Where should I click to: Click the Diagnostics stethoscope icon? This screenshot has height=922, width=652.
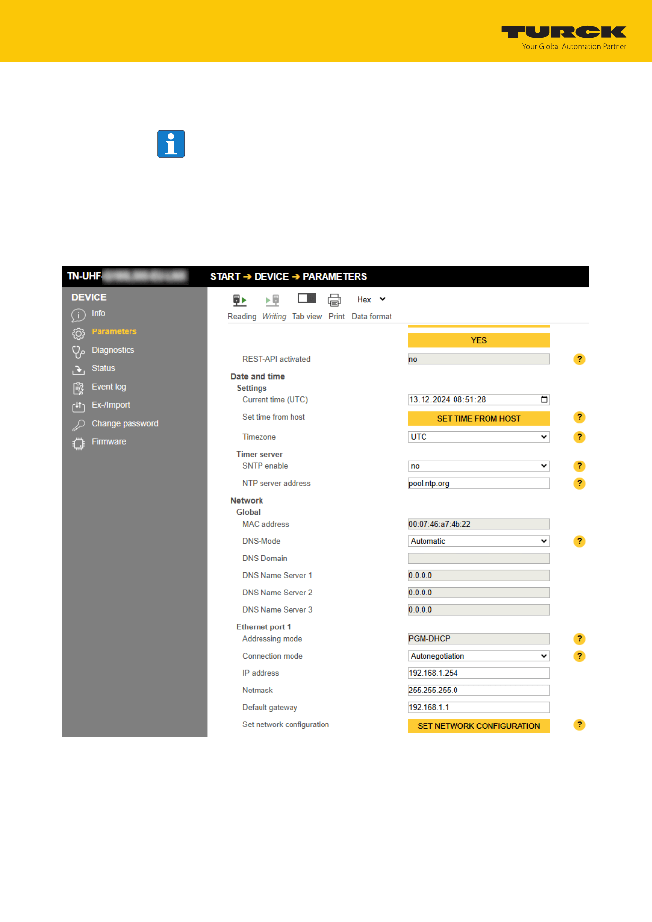78,352
